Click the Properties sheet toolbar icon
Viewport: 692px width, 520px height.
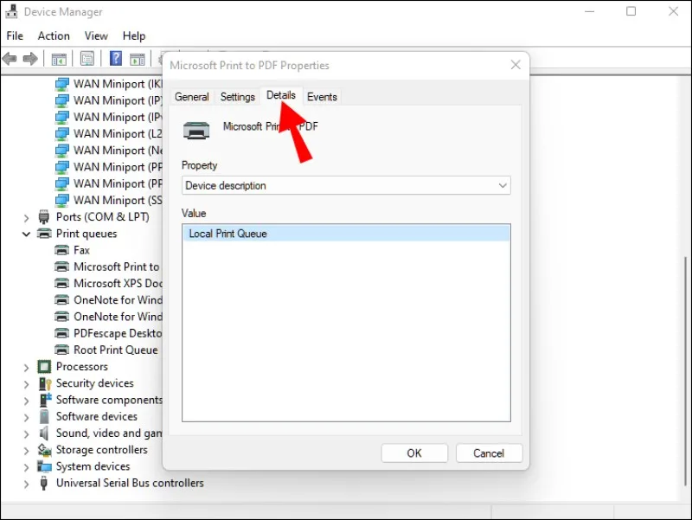[x=87, y=58]
